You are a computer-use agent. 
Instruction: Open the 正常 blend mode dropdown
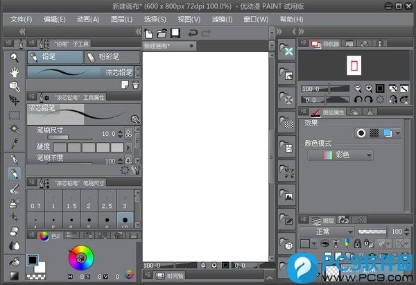(x=327, y=232)
